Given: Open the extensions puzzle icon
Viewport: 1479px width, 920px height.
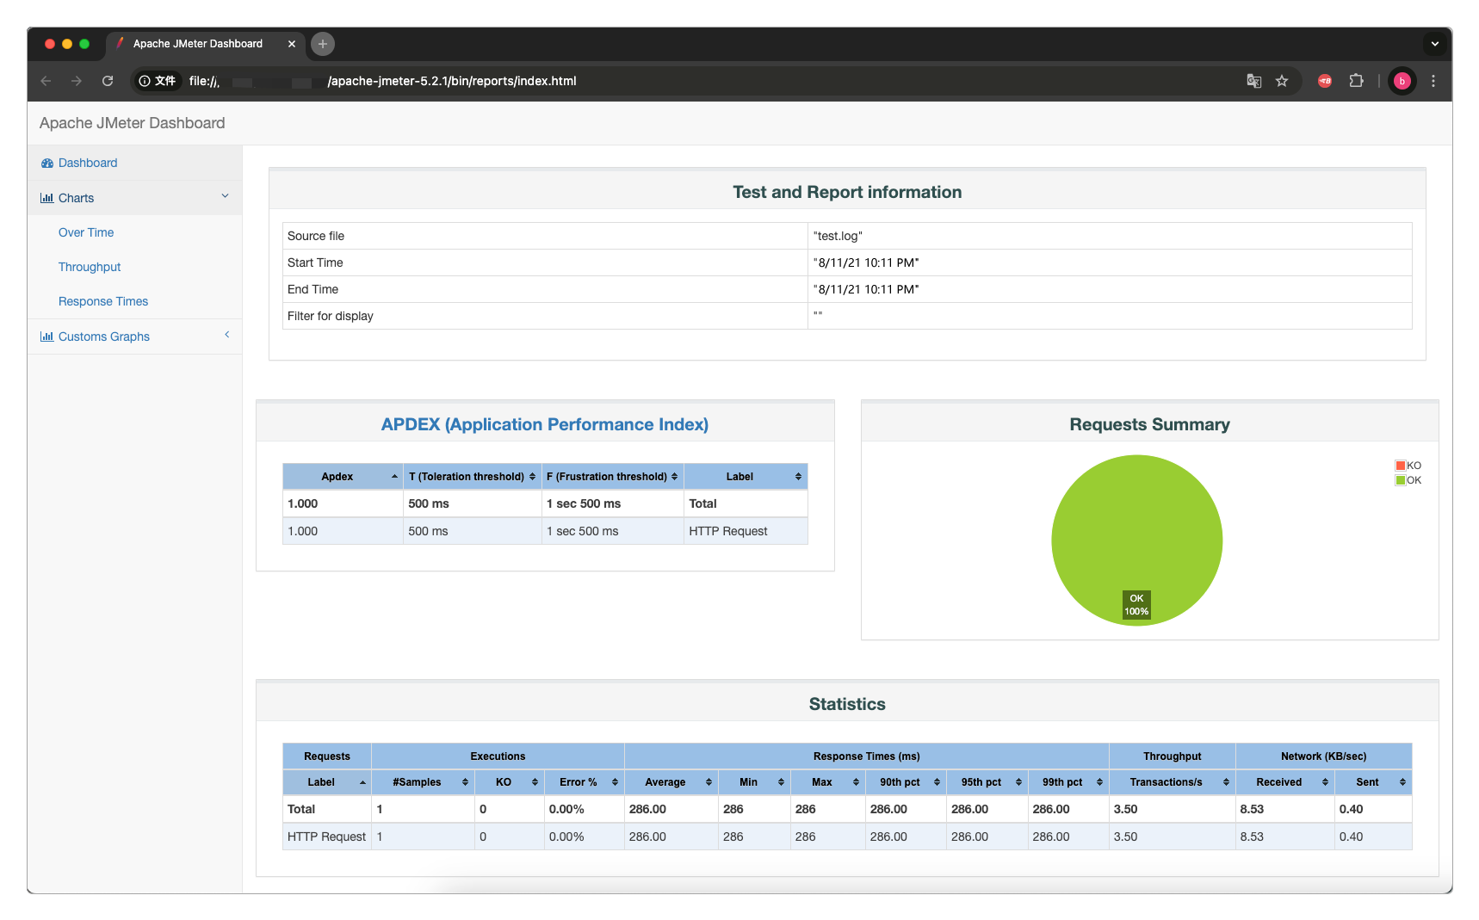Looking at the screenshot, I should (1356, 81).
